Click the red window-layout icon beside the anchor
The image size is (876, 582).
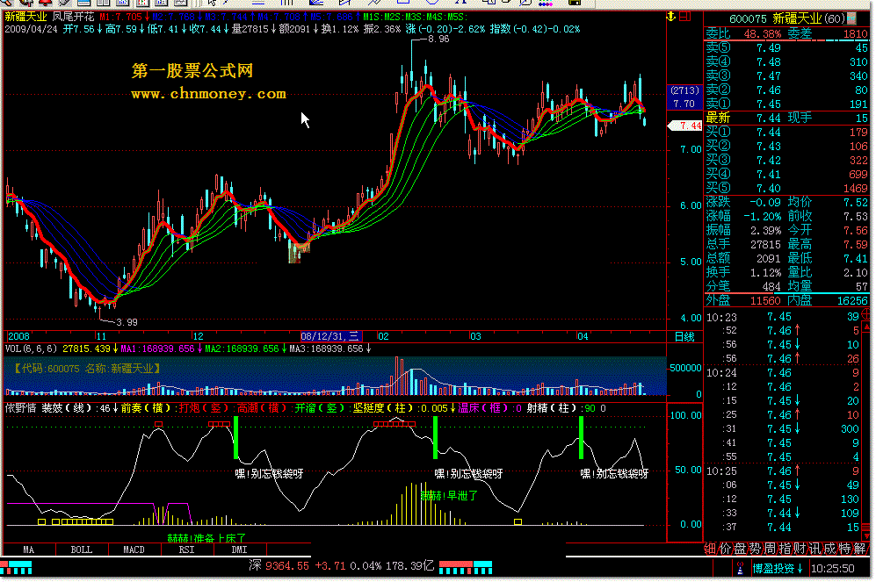pyautogui.click(x=685, y=16)
